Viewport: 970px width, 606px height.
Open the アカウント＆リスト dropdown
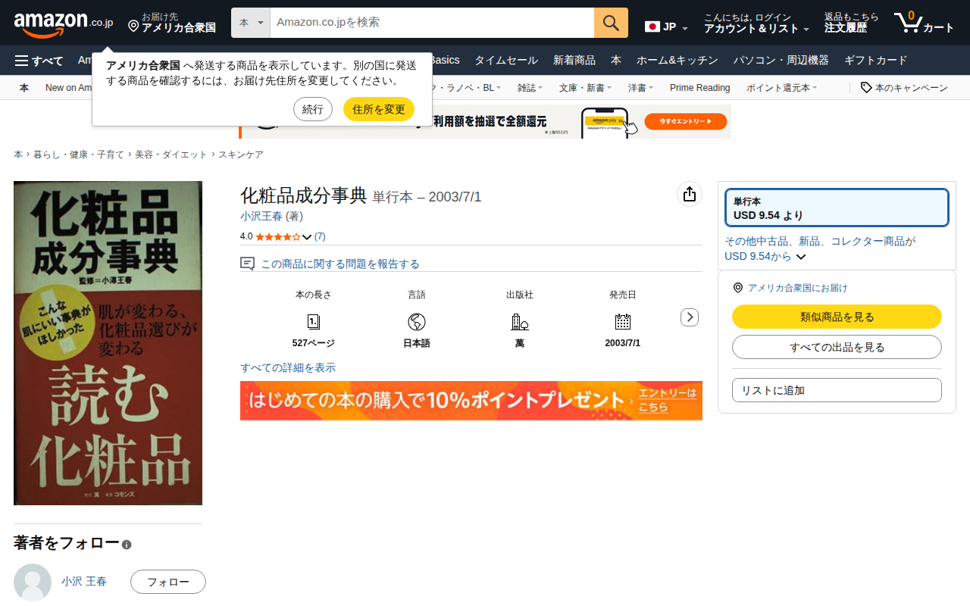point(756,23)
